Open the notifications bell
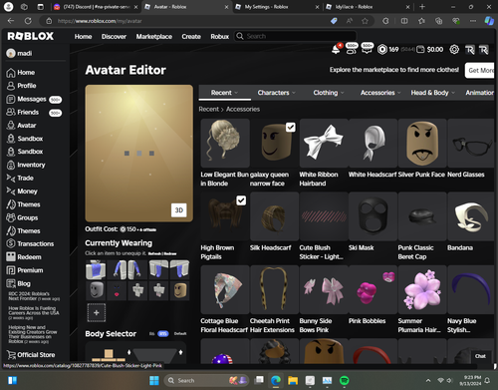The image size is (498, 390). [x=336, y=49]
